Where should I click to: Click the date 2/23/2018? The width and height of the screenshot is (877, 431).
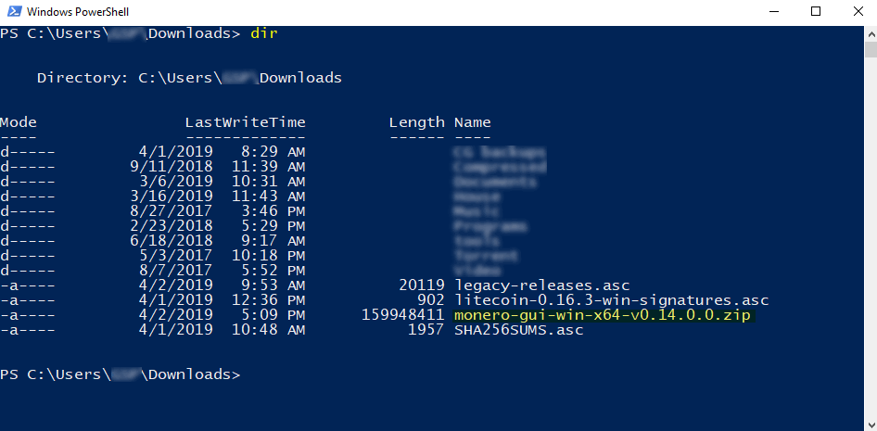coord(172,226)
